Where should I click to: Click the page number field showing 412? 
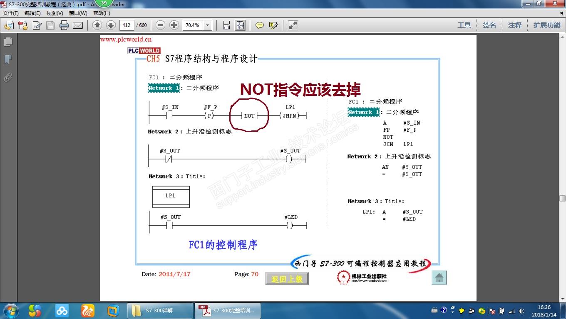[127, 25]
